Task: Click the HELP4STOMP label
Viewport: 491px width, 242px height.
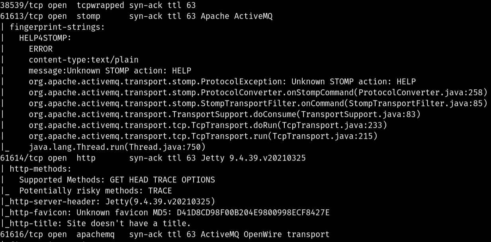Action: pyautogui.click(x=45, y=38)
